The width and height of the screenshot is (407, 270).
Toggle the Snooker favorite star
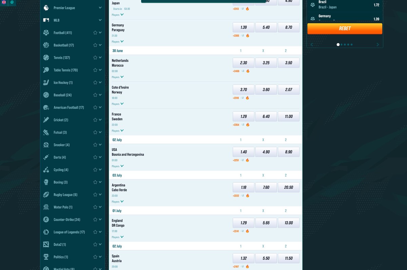(x=95, y=145)
